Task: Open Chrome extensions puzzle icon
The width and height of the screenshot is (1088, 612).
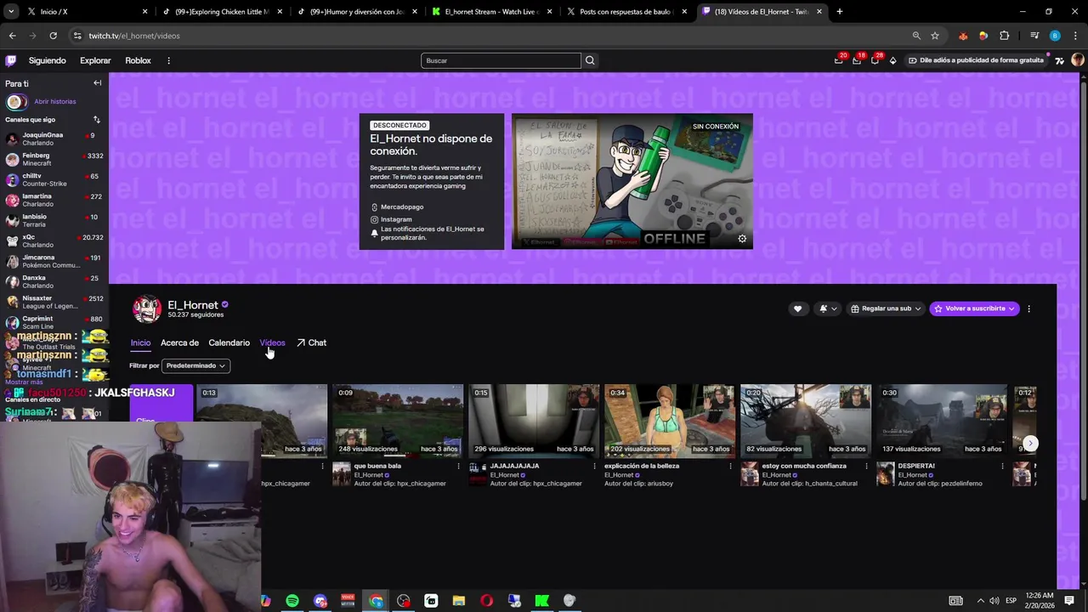Action: point(1005,36)
